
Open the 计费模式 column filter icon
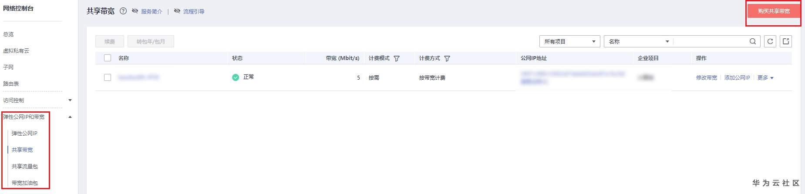(397, 58)
